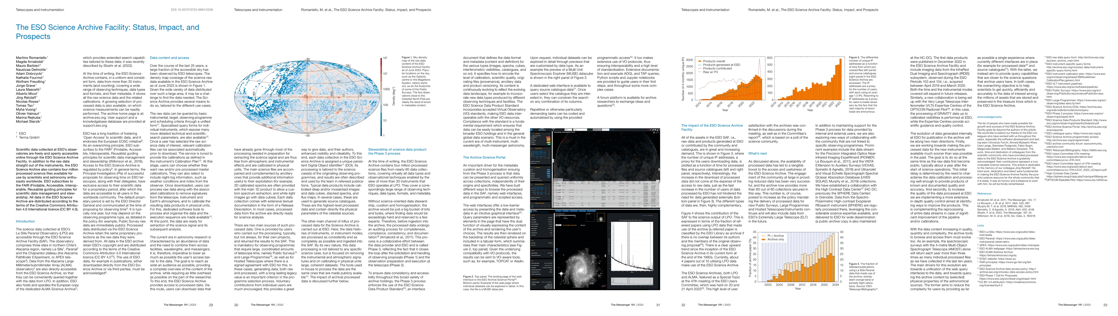Click the density color bar scale
The image size is (1118, 316).
[382, 97]
